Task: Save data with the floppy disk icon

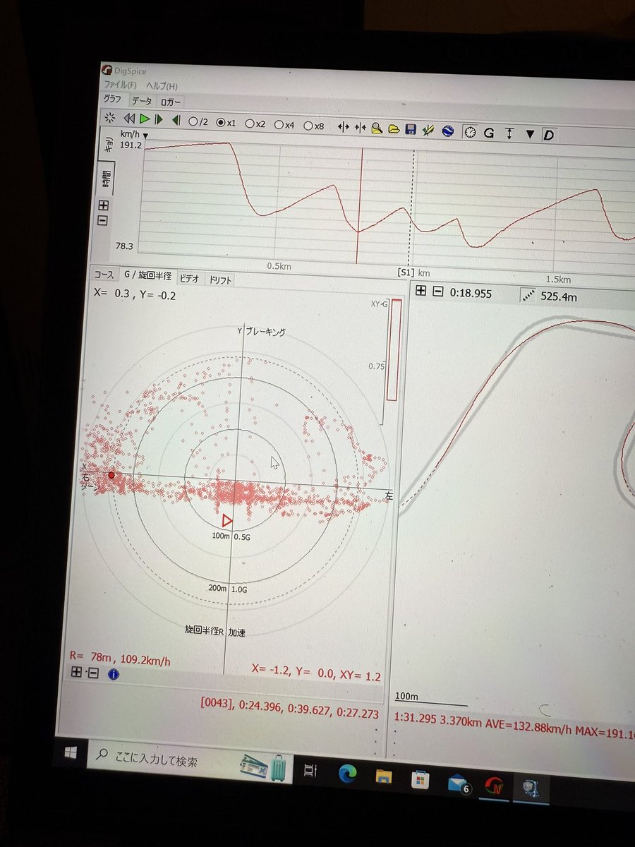Action: (x=411, y=130)
